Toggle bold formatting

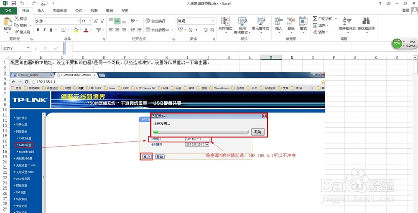(38, 30)
